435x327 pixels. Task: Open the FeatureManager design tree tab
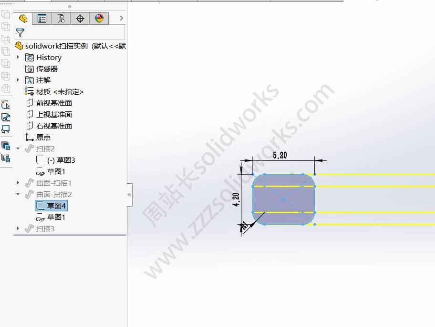point(23,19)
